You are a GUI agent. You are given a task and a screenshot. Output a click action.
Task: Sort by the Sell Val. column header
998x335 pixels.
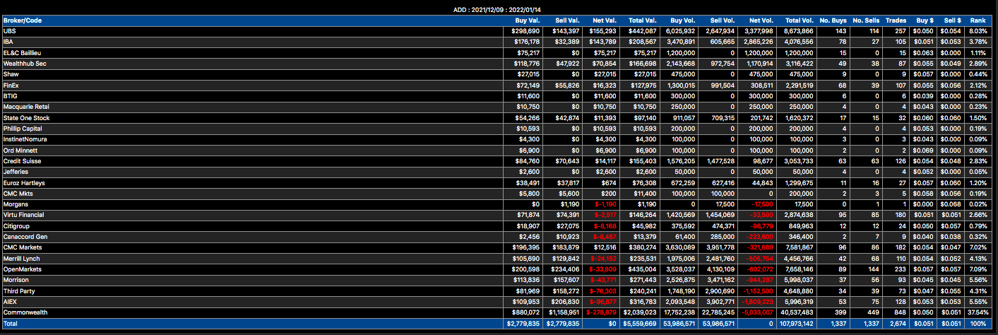(566, 20)
